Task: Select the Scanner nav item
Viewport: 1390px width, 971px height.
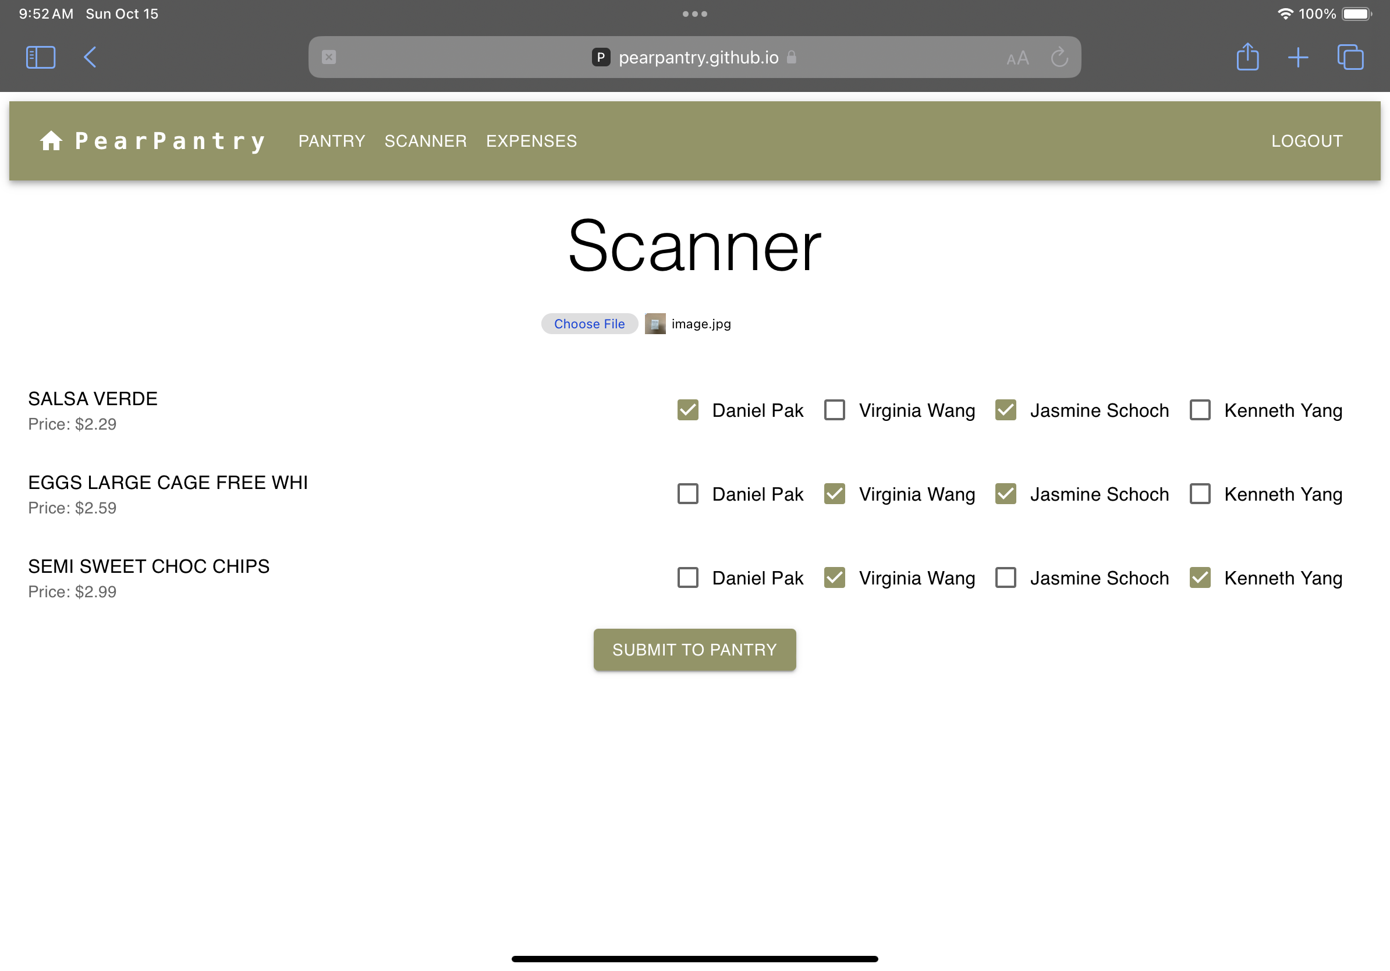Action: pos(425,141)
